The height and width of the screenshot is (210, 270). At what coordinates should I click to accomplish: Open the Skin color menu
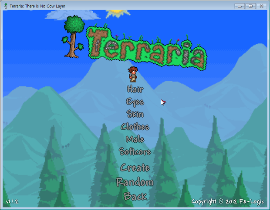[x=135, y=114]
